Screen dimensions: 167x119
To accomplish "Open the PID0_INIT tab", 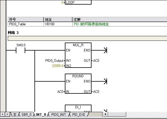I will click(59, 114).
